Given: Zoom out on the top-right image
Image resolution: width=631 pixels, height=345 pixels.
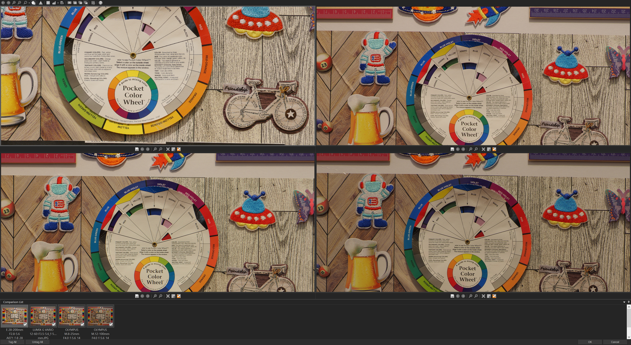Looking at the screenshot, I should click(x=476, y=149).
